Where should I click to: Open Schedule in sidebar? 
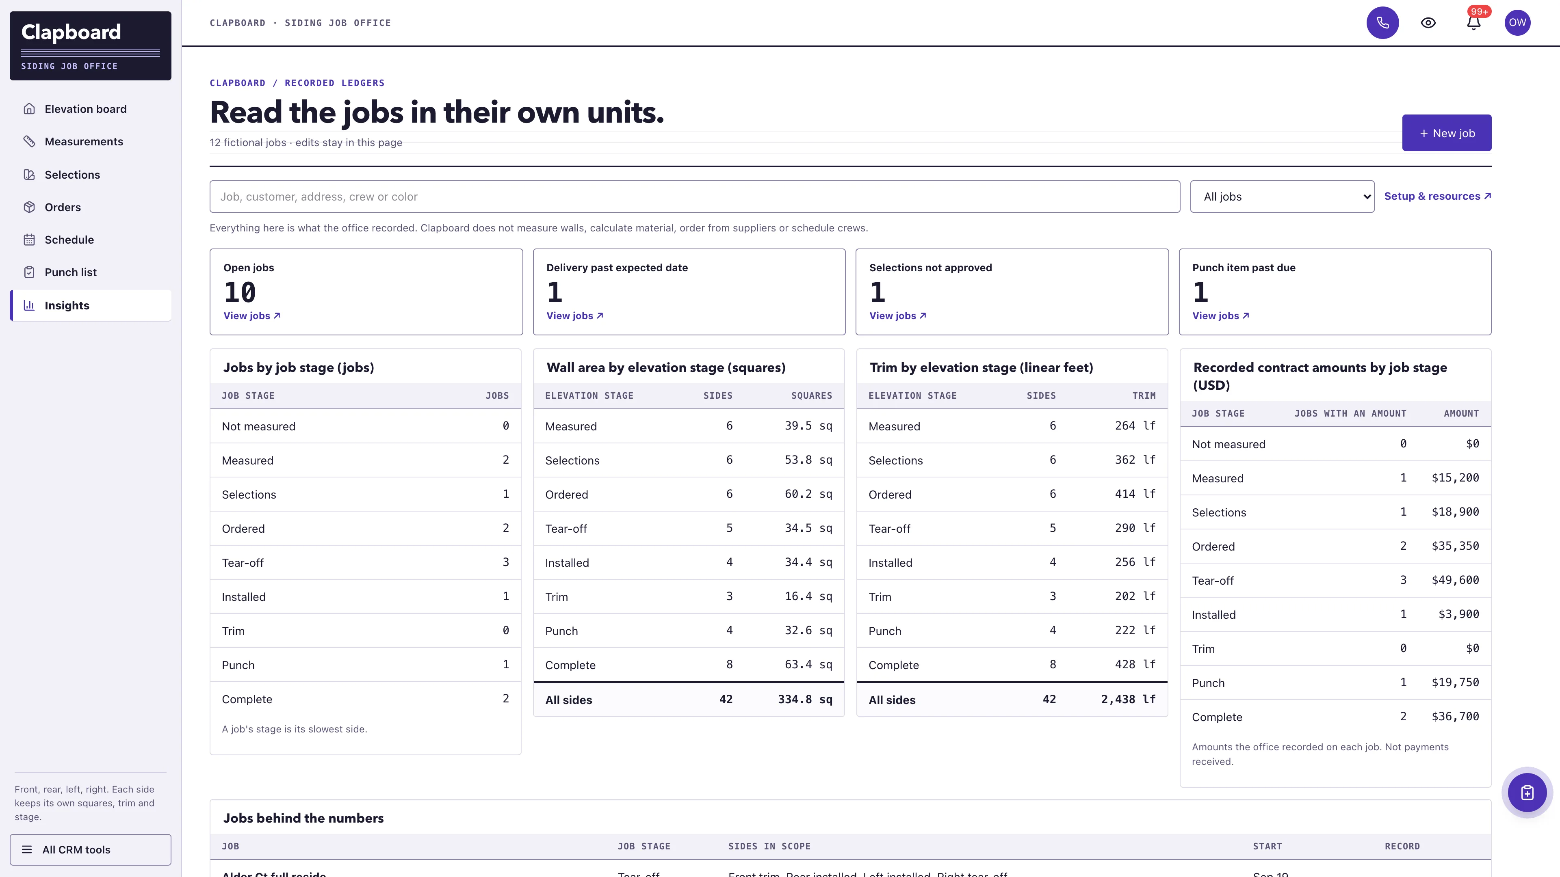91,240
